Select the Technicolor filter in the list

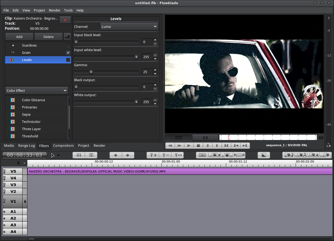point(36,122)
